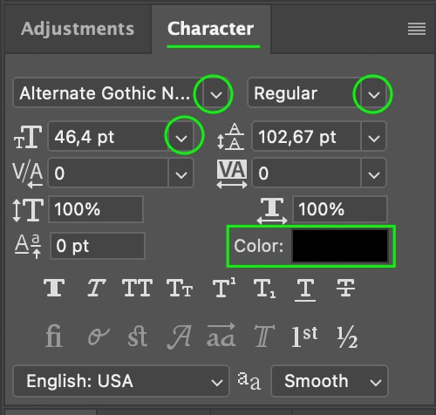Apply Subscript formatting icon

pyautogui.click(x=264, y=289)
